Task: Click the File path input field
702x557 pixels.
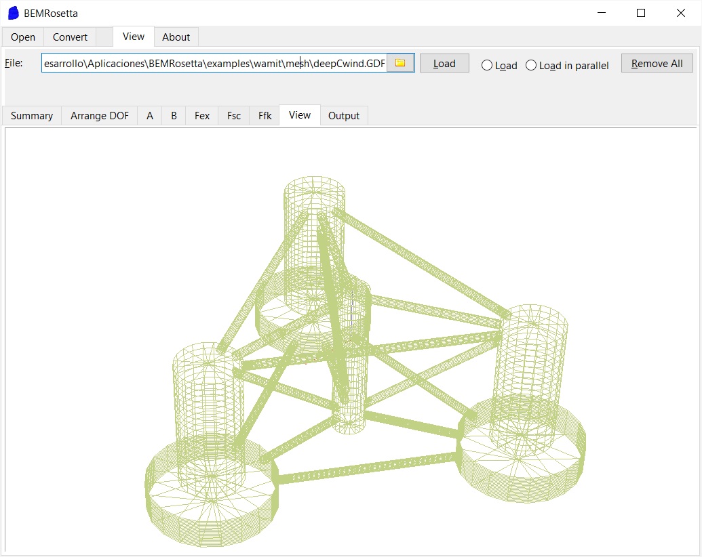Action: [x=214, y=63]
